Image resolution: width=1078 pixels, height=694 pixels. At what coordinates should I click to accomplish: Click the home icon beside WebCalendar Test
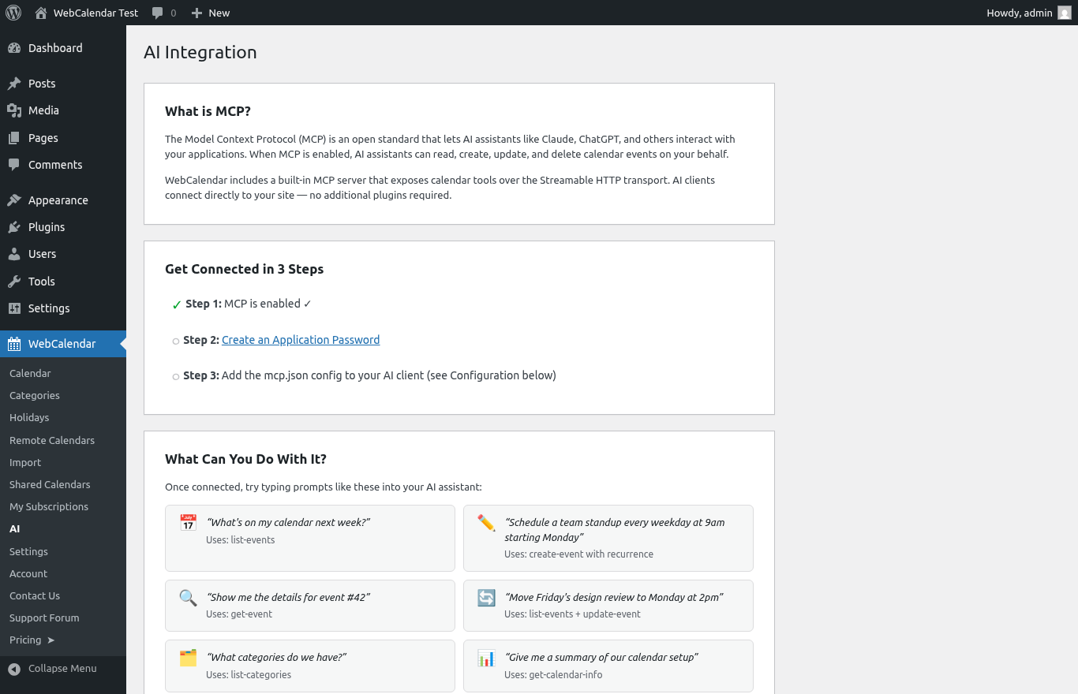coord(41,13)
